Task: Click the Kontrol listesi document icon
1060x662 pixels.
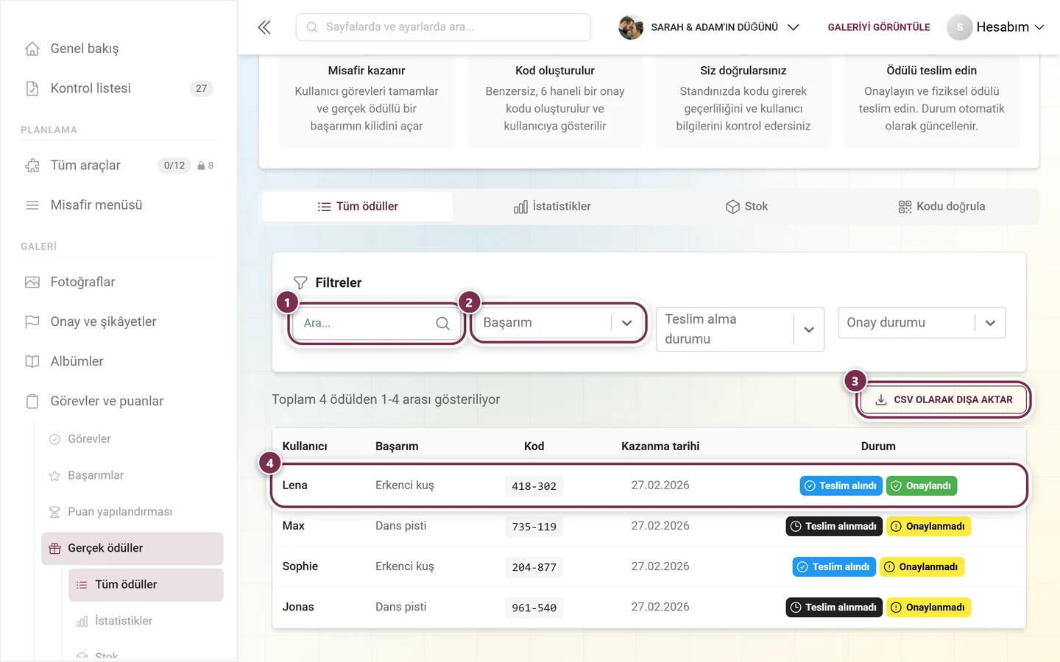Action: (x=32, y=88)
